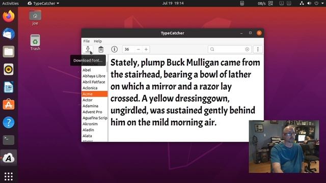
Task: Open Files from the dock
Action: point(9,51)
